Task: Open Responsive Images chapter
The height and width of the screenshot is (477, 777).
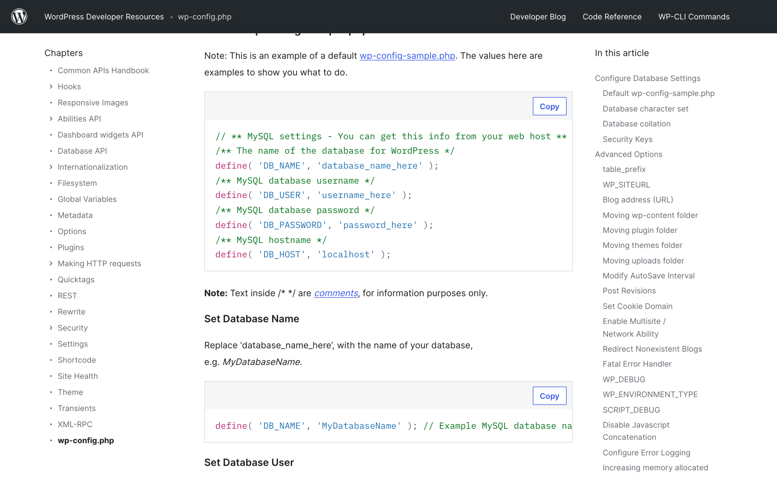Action: pyautogui.click(x=93, y=102)
